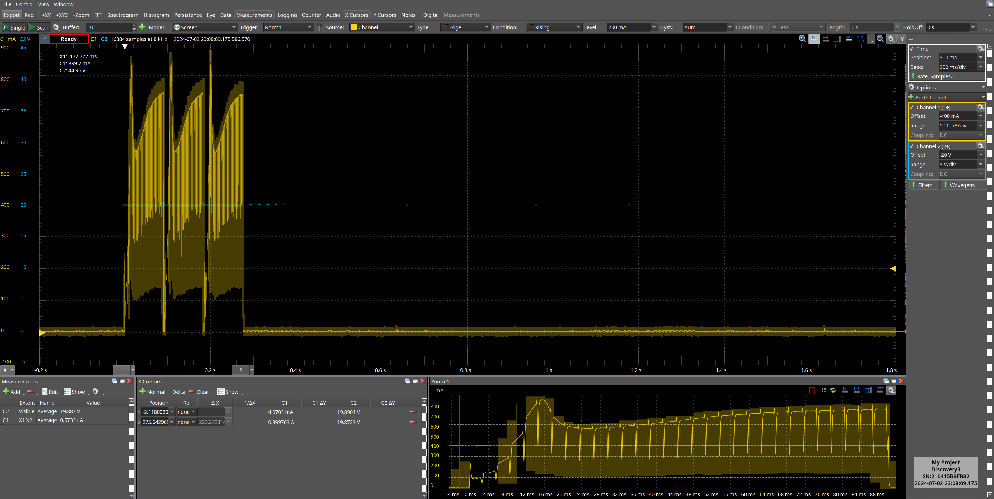Image resolution: width=994 pixels, height=499 pixels.
Task: Expand the trigger Source Channel 1 dropdown
Action: pyautogui.click(x=410, y=27)
